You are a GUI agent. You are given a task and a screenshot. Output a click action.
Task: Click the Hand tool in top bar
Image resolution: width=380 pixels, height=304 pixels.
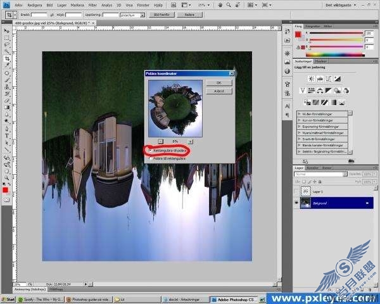pyautogui.click(x=220, y=5)
